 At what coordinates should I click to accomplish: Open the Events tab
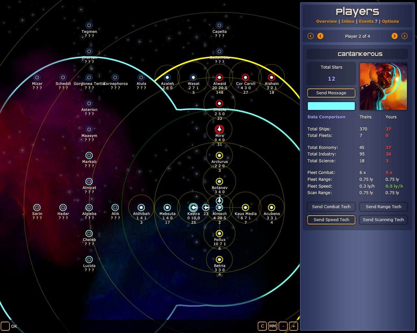click(366, 21)
